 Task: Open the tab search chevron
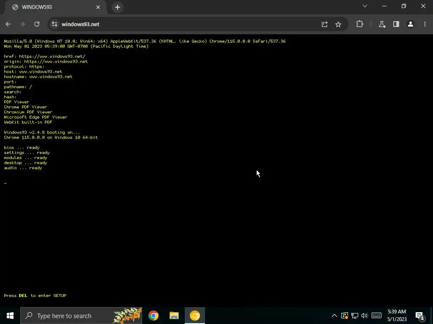pos(365,6)
